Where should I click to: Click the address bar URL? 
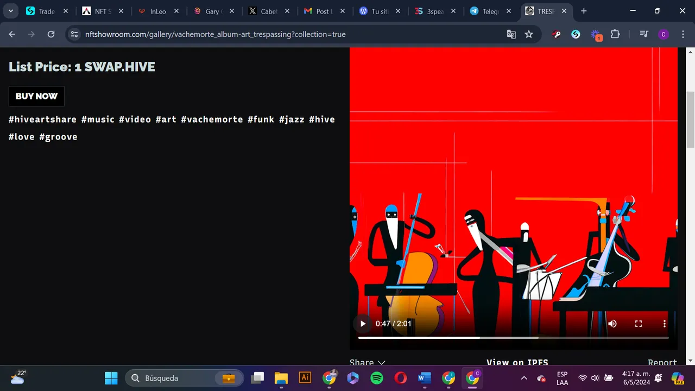pos(215,34)
